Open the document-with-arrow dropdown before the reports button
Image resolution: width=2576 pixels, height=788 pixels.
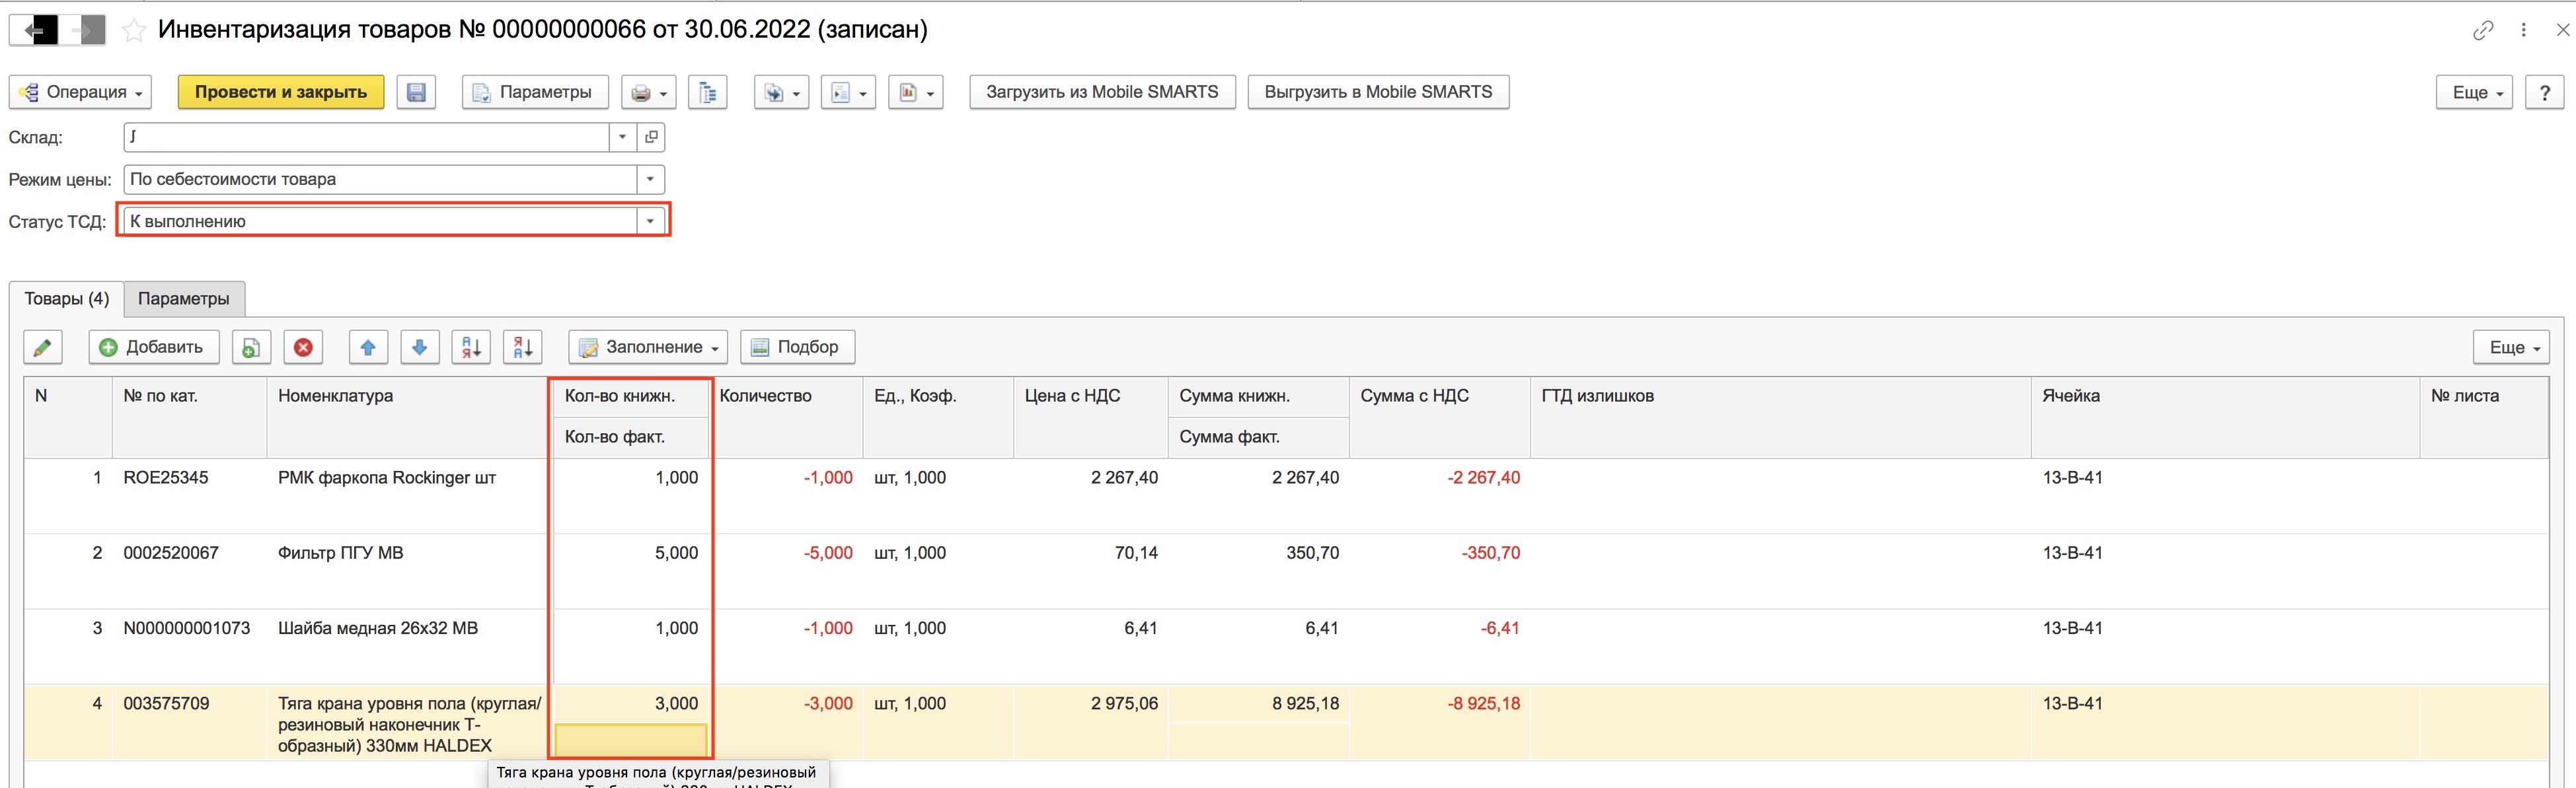848,92
